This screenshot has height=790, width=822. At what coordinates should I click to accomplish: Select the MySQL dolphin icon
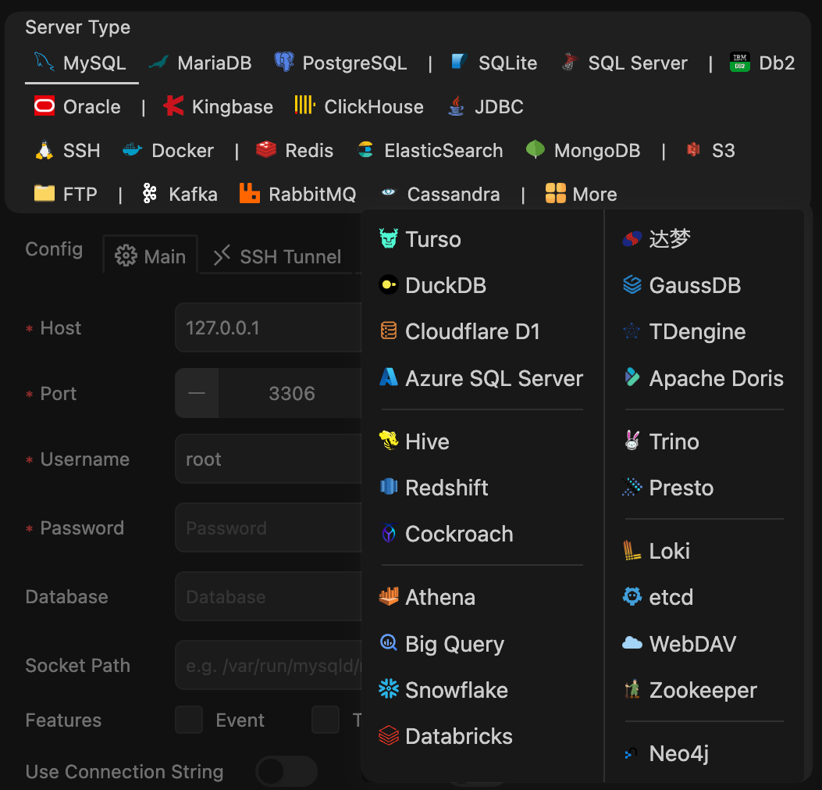pos(44,62)
